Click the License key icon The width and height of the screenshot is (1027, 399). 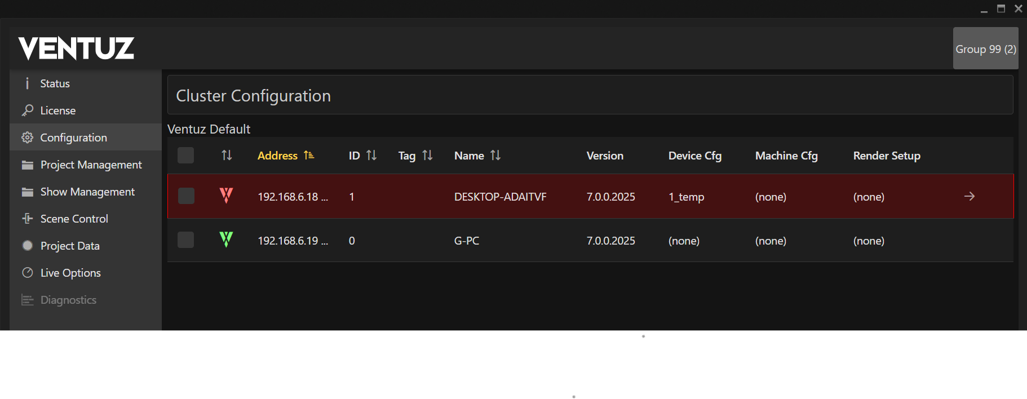(x=27, y=110)
